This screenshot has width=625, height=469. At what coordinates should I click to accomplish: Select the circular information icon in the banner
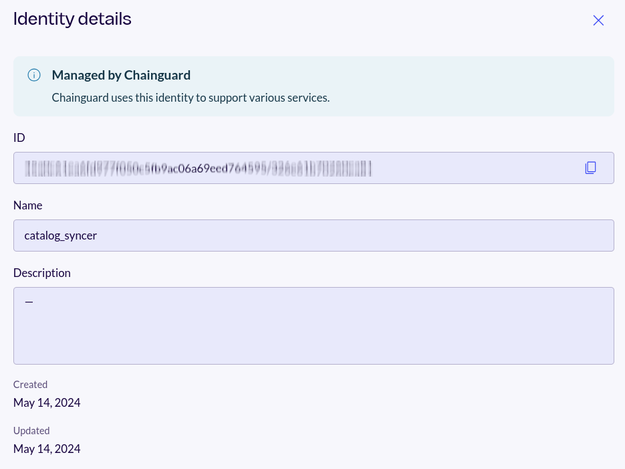34,75
